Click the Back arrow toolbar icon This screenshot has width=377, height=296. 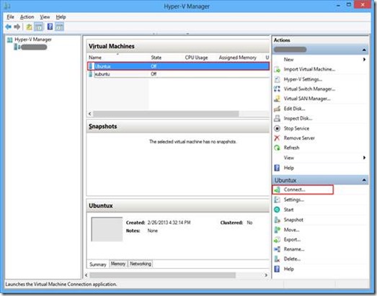tap(8, 27)
